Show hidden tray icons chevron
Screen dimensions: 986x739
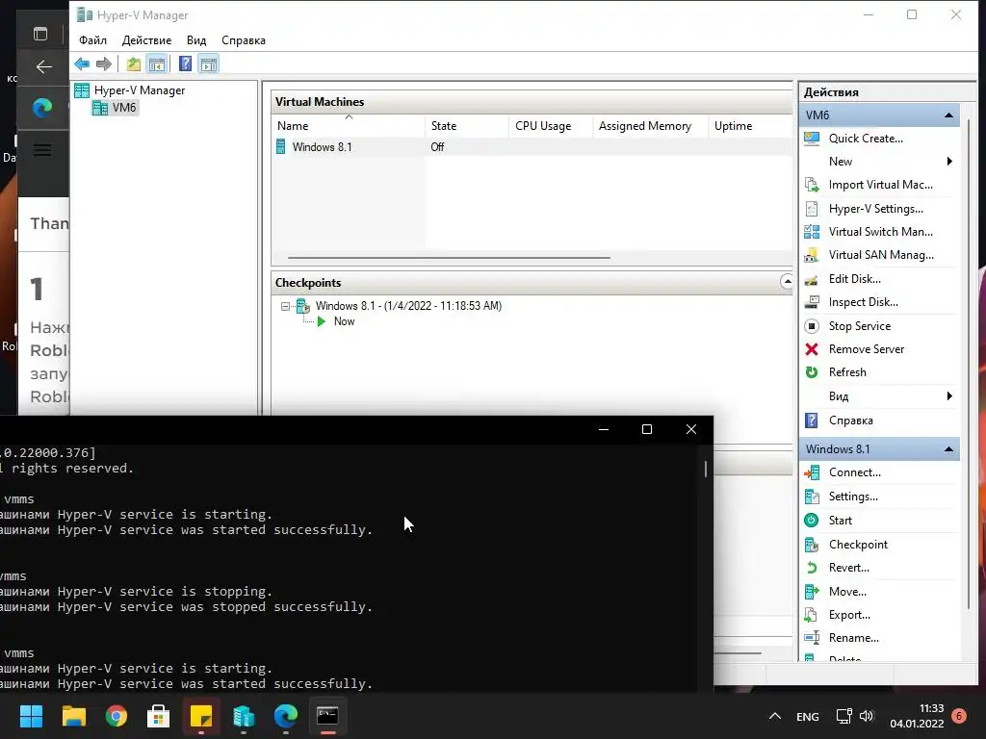[x=775, y=716]
